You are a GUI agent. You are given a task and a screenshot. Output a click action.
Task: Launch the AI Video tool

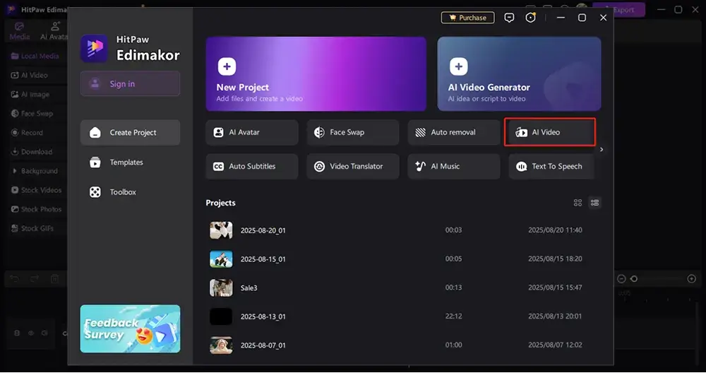(x=550, y=132)
